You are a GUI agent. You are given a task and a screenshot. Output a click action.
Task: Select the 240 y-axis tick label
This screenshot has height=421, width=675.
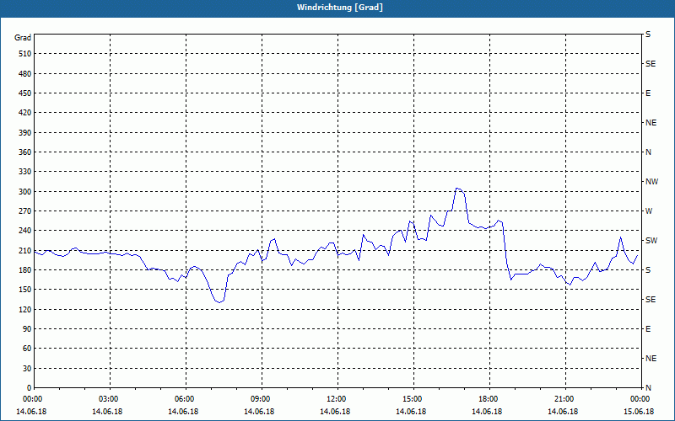click(x=25, y=231)
